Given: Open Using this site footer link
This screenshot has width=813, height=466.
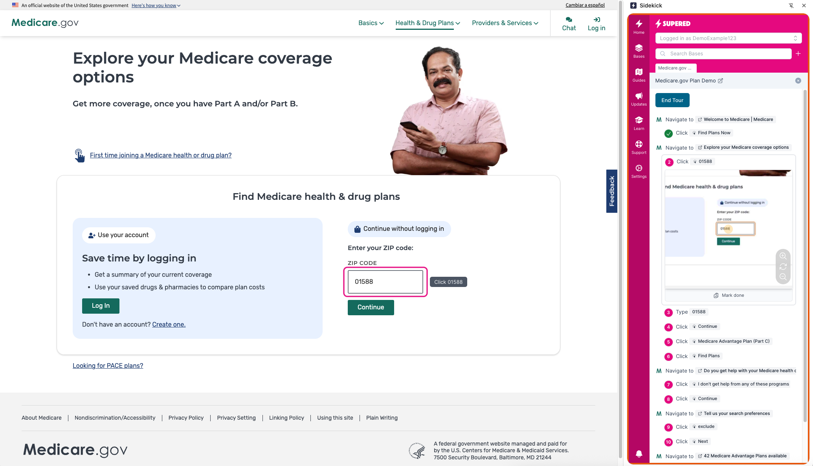Looking at the screenshot, I should pyautogui.click(x=335, y=418).
